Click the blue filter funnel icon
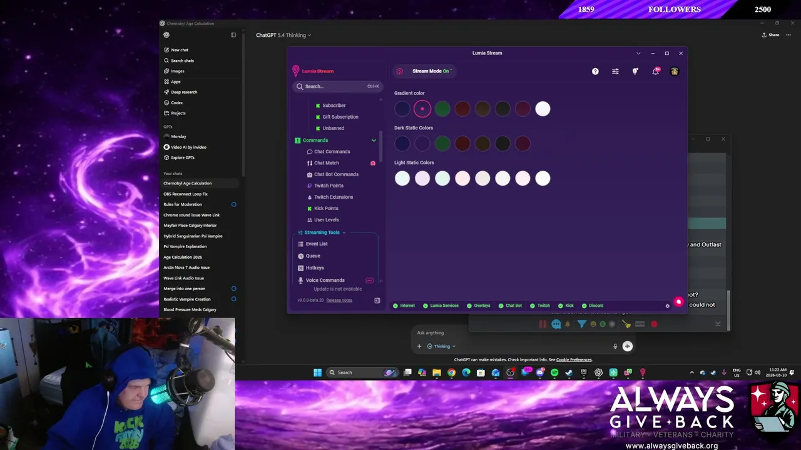The image size is (801, 450). pyautogui.click(x=581, y=324)
